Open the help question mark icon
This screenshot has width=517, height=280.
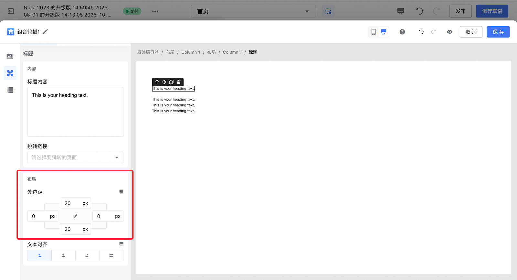pyautogui.click(x=402, y=32)
